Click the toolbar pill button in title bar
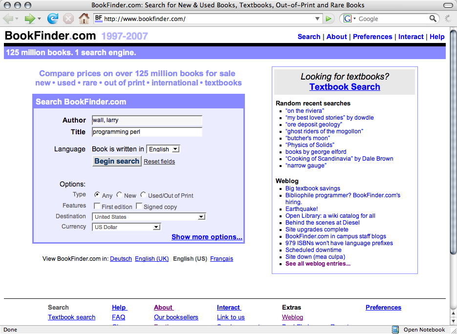The width and height of the screenshot is (457, 334). point(448,5)
